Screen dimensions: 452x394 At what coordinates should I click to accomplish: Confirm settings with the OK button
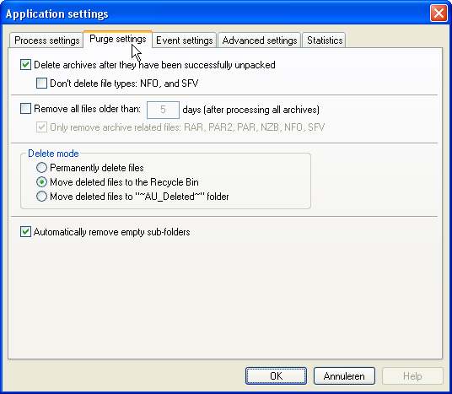coord(276,375)
